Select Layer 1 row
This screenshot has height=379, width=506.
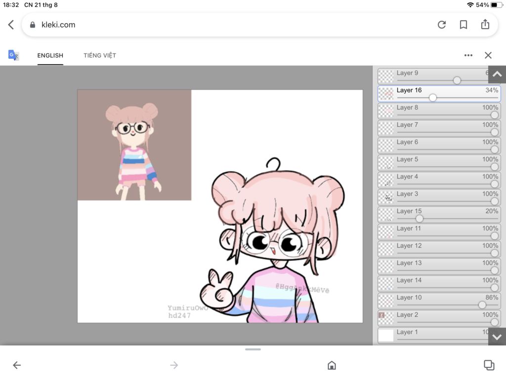coord(439,336)
